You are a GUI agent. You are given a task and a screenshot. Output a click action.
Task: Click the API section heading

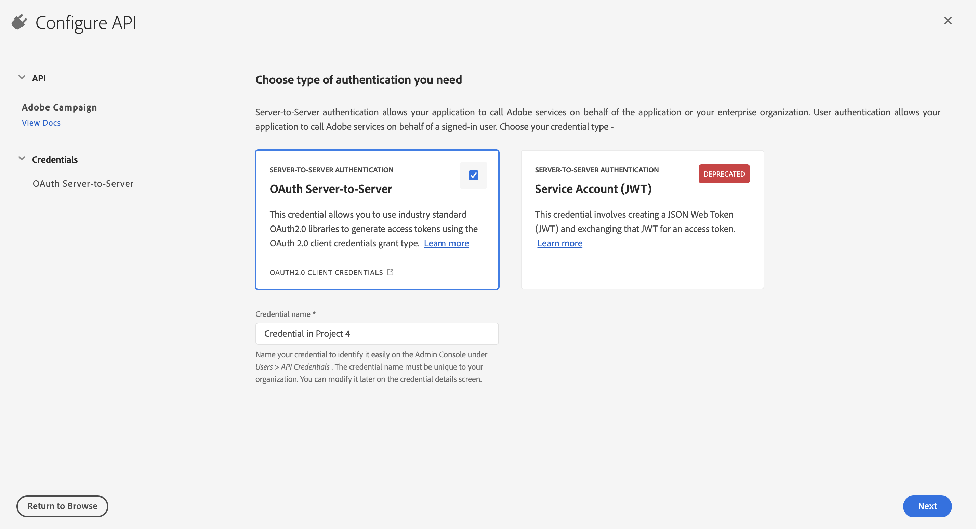(39, 78)
